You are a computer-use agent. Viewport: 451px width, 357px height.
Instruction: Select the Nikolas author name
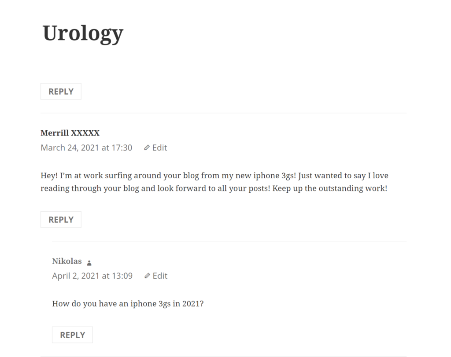[x=67, y=261]
